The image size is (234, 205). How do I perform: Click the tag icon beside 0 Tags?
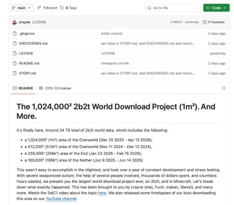pos(62,8)
